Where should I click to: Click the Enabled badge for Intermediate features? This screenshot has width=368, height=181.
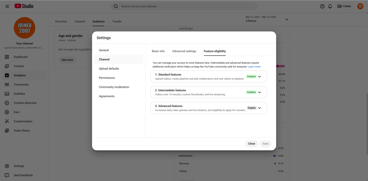tap(251, 92)
